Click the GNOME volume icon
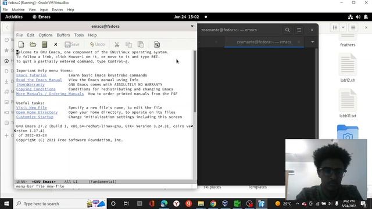Image resolution: width=372 pixels, height=209 pixels. (358, 17)
